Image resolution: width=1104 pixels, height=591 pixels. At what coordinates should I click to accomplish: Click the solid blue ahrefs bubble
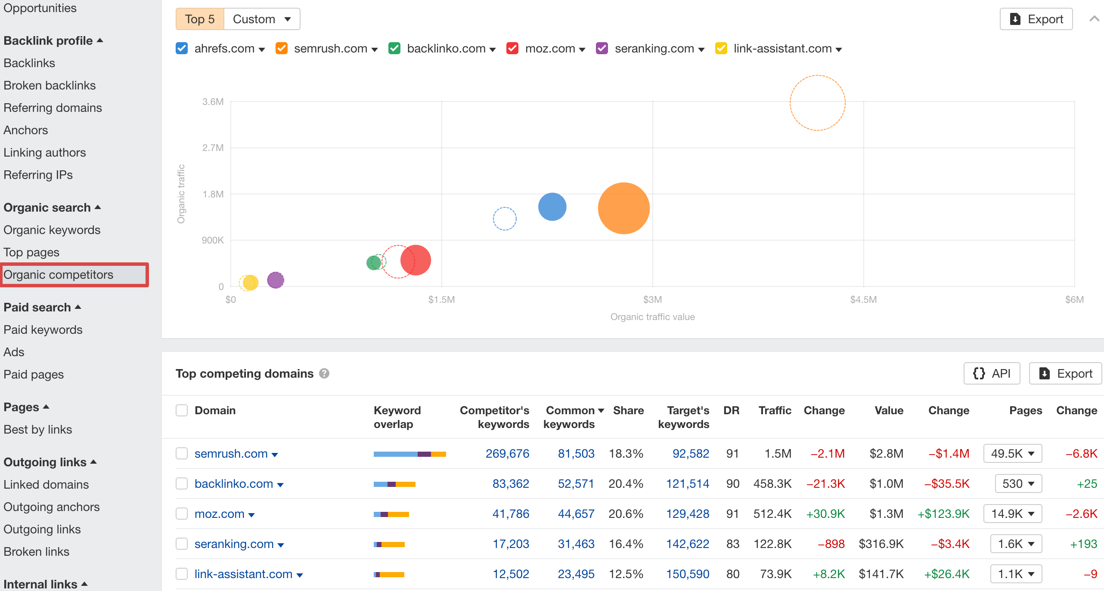(552, 206)
